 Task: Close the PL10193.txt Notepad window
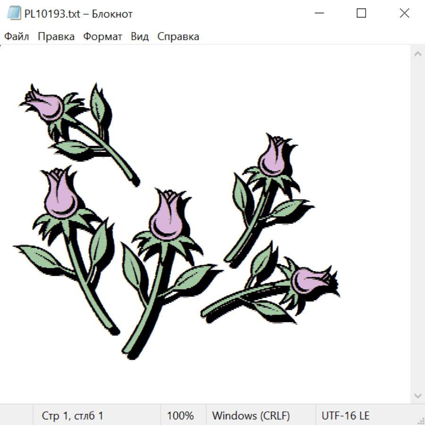point(404,14)
